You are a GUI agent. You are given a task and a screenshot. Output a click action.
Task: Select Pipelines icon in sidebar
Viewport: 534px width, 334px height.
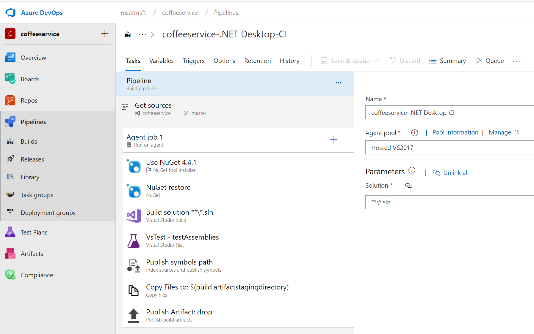10,122
